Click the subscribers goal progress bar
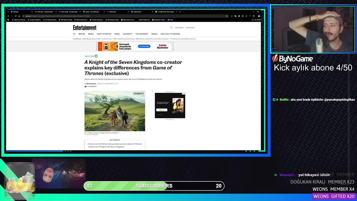 point(154,186)
